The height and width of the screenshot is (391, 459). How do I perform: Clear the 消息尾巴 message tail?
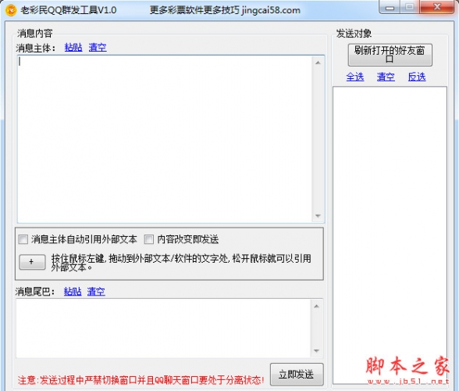[x=96, y=291]
